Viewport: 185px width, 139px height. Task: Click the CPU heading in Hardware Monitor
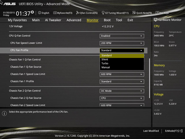pyautogui.click(x=157, y=26)
